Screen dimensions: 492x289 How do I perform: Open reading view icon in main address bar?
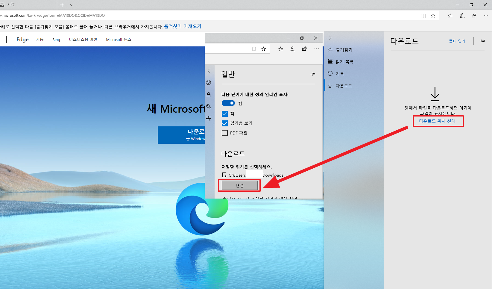point(423,16)
